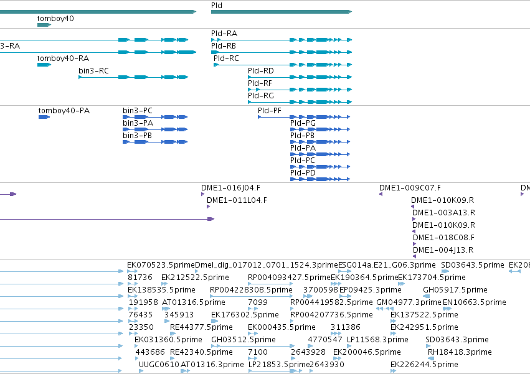
Task: Select the Pld-RB transcript label
Action: (224, 46)
